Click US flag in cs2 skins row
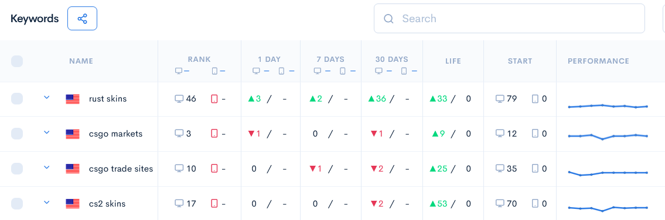This screenshot has width=665, height=220. coord(73,204)
